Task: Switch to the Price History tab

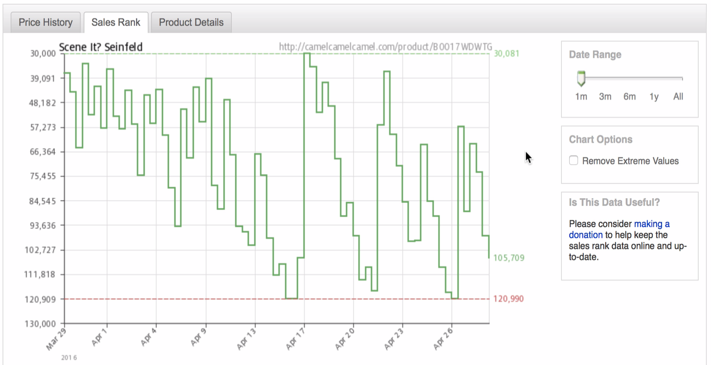Action: tap(45, 23)
